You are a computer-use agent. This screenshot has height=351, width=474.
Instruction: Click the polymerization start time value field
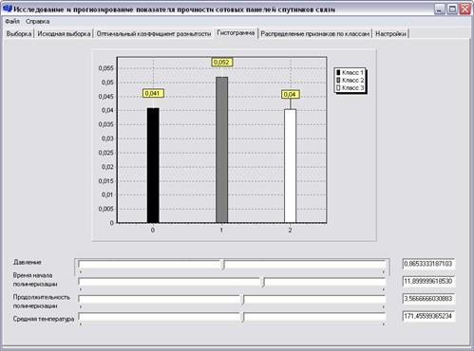428,281
